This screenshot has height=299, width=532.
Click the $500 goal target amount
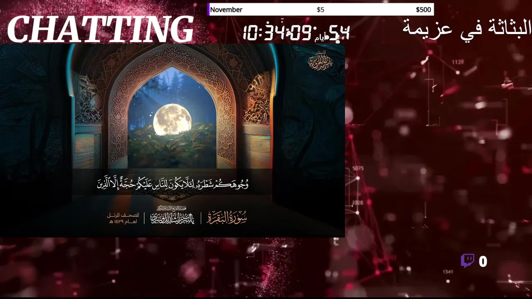click(423, 10)
